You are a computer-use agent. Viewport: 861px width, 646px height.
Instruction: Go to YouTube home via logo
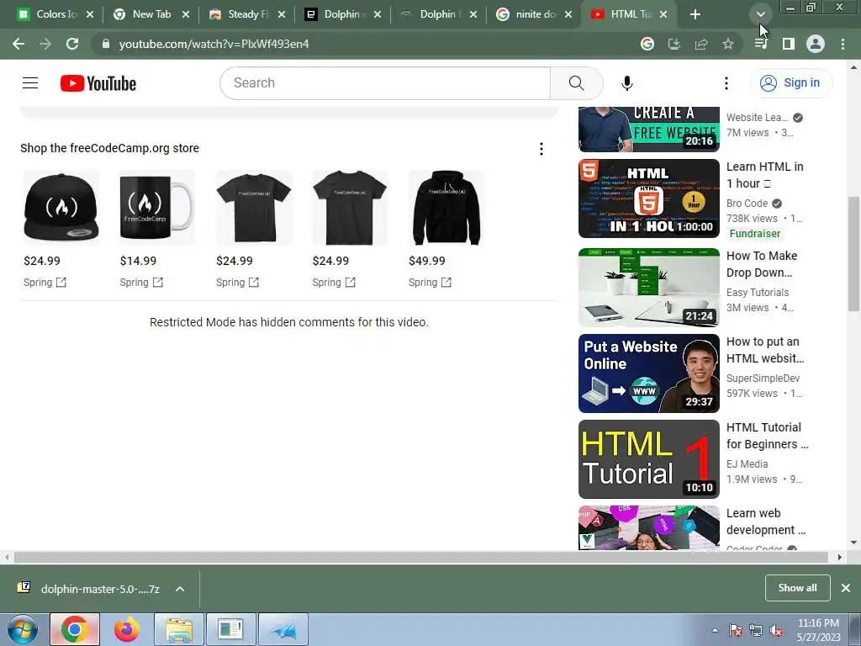tap(98, 83)
